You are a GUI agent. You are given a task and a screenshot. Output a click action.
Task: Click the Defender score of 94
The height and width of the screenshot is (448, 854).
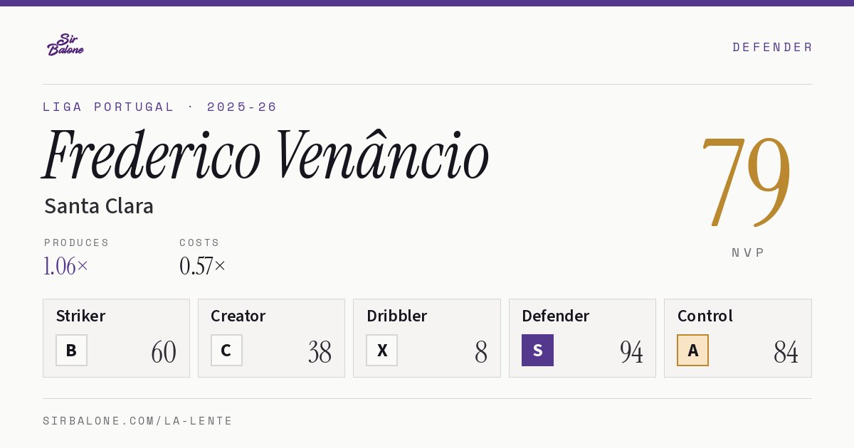(631, 352)
